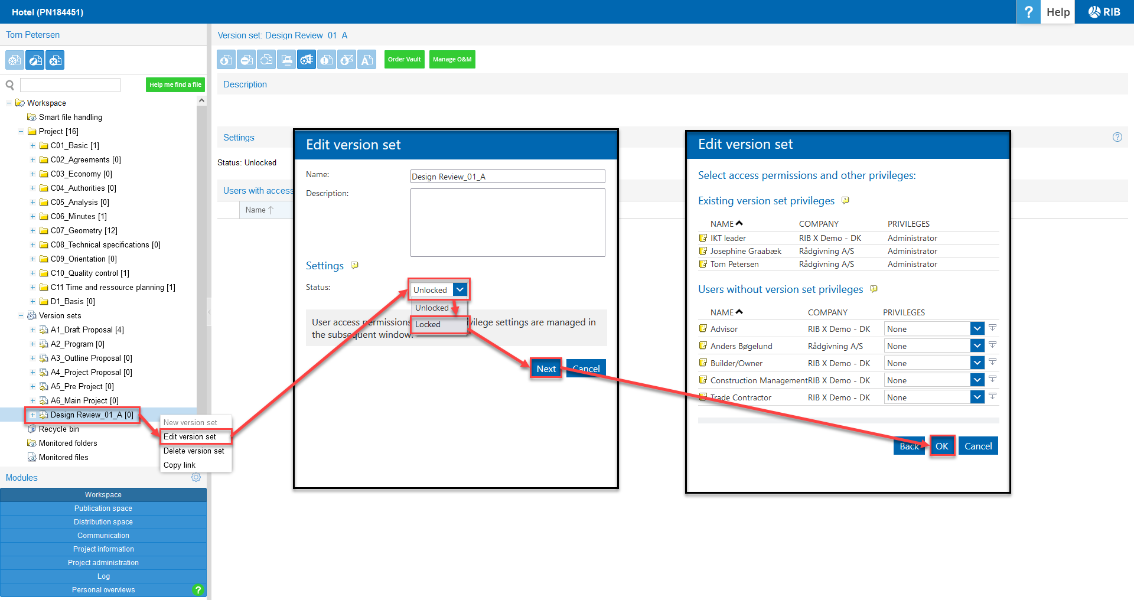1134x600 pixels.
Task: Click the edit version set toolbar icon
Action: point(35,60)
